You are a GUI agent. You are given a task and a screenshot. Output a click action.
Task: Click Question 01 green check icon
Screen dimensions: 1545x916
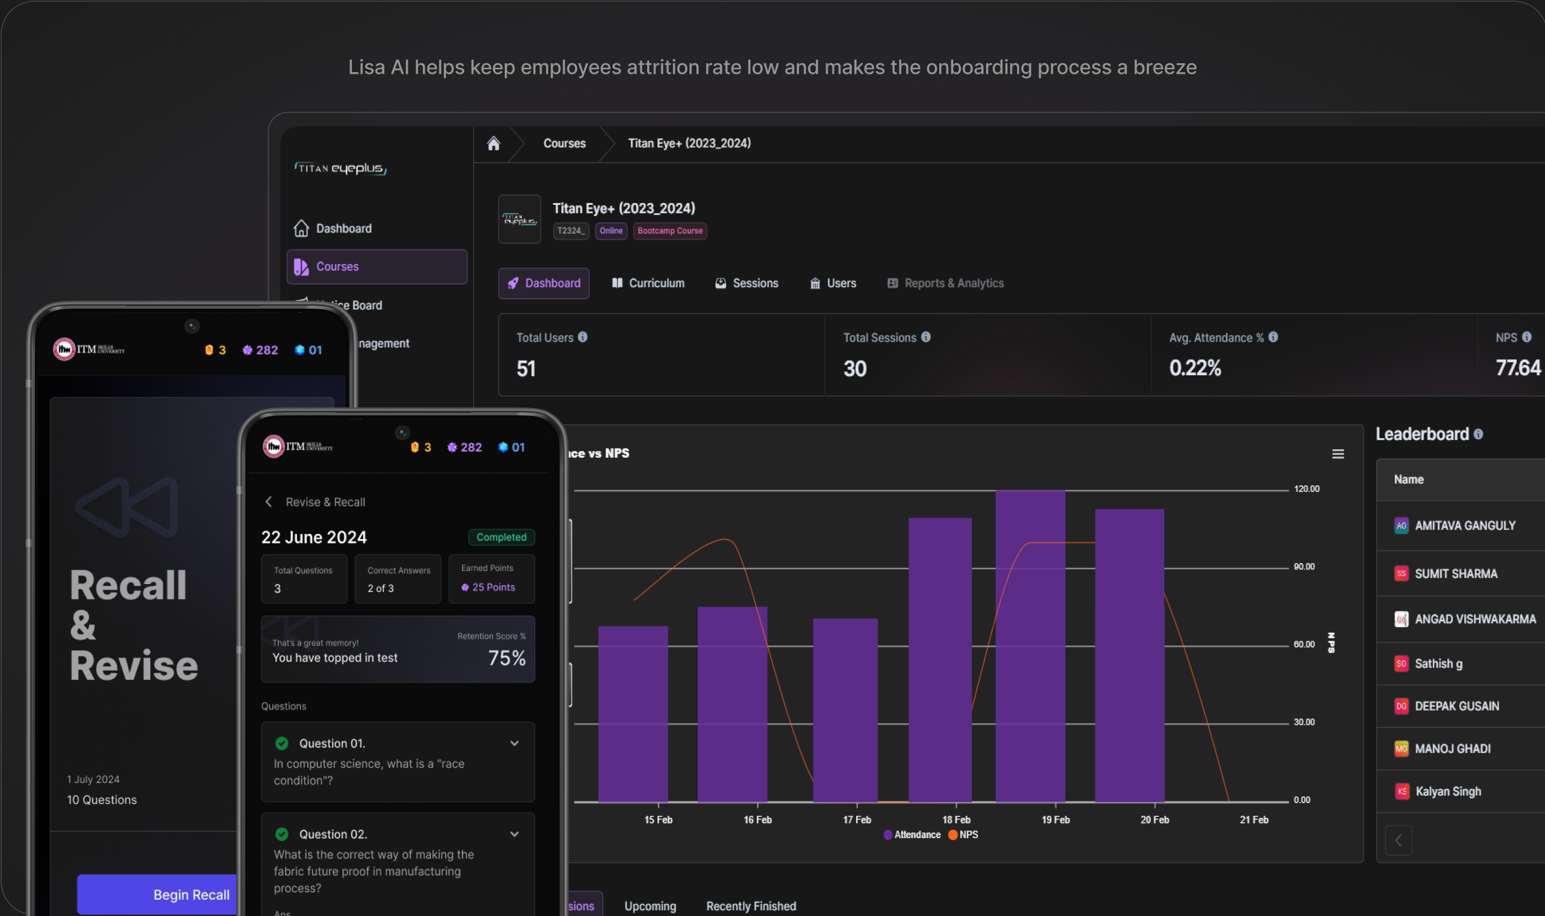(x=282, y=743)
